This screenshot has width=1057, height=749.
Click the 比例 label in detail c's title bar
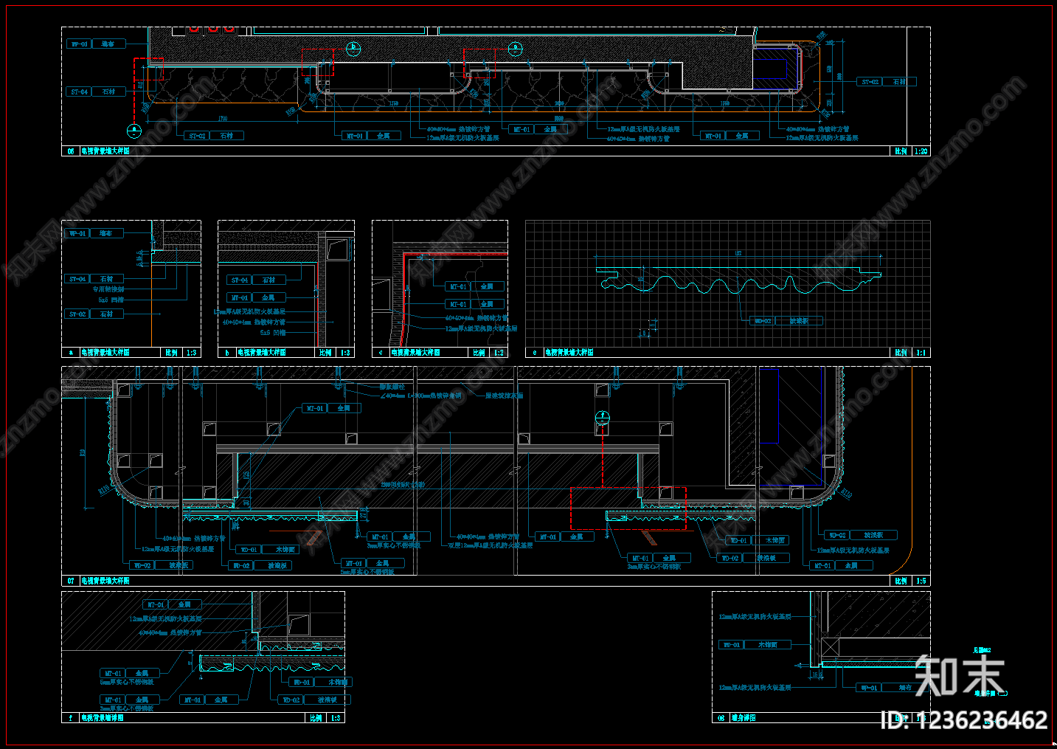point(479,353)
